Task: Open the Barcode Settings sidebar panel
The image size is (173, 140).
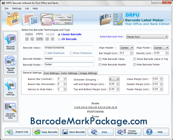Action: (10, 42)
